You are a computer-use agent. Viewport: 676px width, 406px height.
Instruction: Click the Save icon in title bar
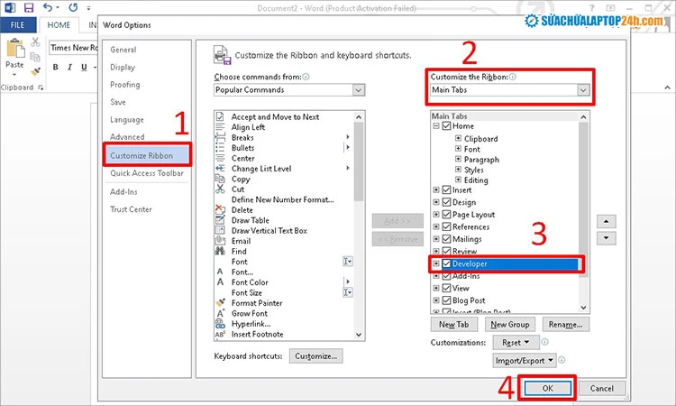pos(30,7)
